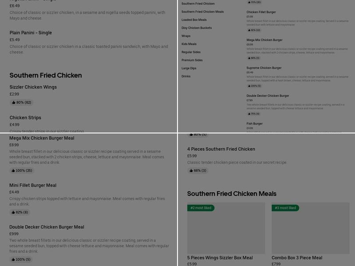Go to the Dixy Chicken Buckets category
The width and height of the screenshot is (355, 266).
click(197, 28)
